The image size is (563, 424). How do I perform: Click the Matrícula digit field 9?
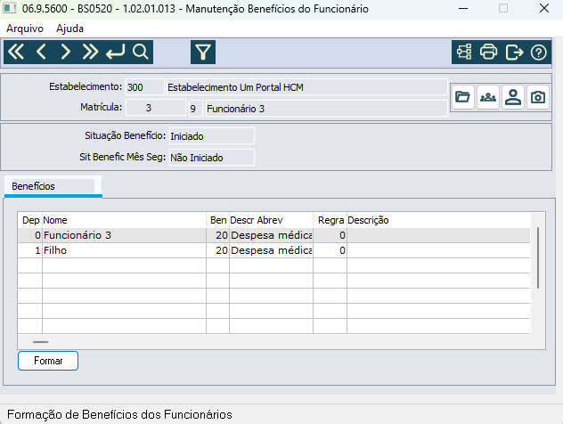(x=196, y=108)
